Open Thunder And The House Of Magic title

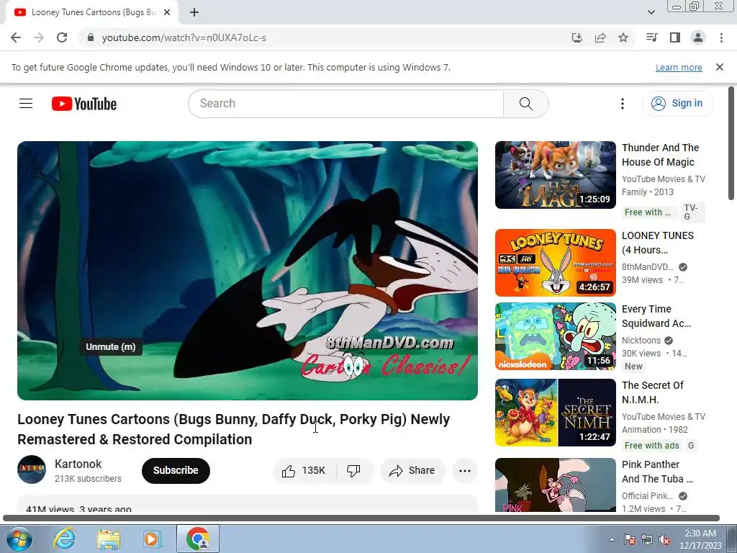[661, 155]
